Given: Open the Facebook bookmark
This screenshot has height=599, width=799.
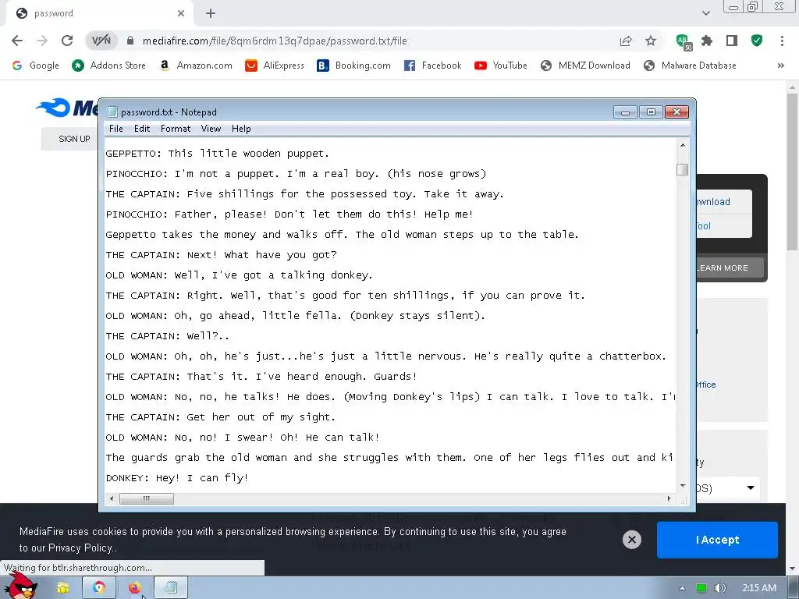Looking at the screenshot, I should tap(432, 66).
